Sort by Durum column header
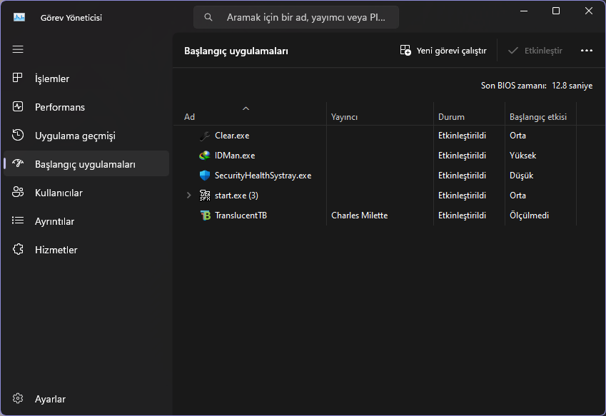Viewport: 606px width, 416px height. pyautogui.click(x=451, y=117)
